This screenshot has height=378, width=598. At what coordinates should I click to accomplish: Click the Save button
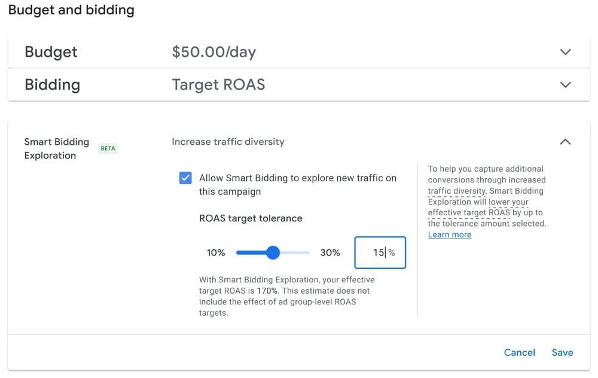pos(562,352)
